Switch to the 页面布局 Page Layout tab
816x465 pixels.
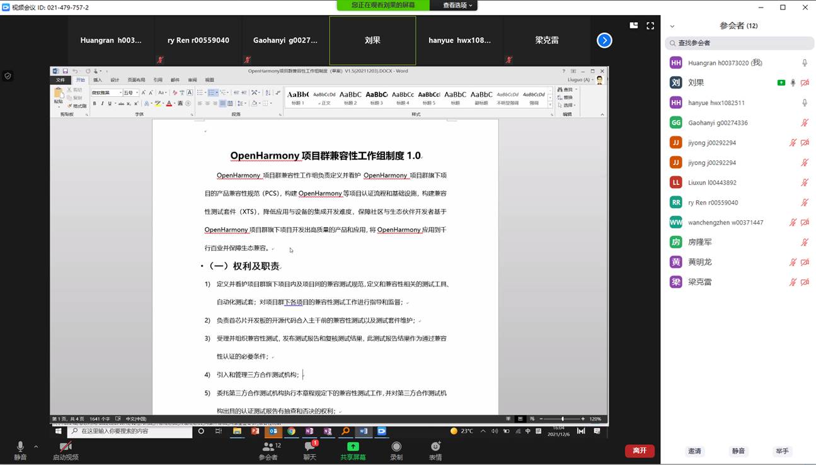(x=136, y=80)
